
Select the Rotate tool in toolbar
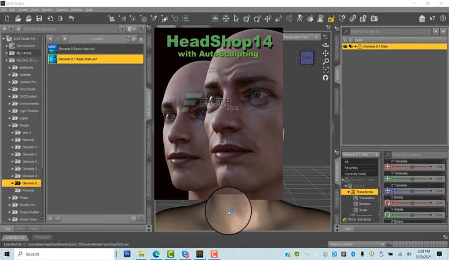click(x=257, y=19)
